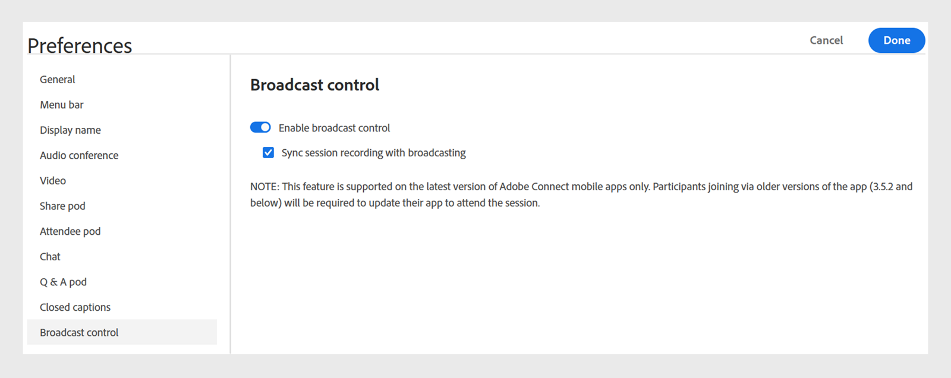Select the Video preferences item

pyautogui.click(x=53, y=181)
